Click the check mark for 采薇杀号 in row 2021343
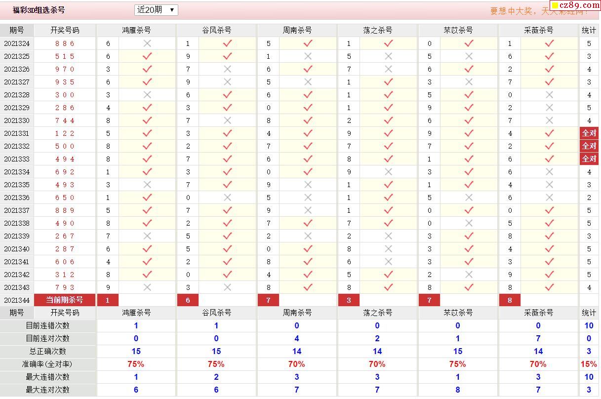This screenshot has width=601, height=399. pos(549,287)
